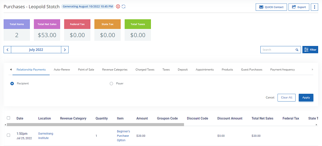Click the QUICK Contact button

[271, 7]
